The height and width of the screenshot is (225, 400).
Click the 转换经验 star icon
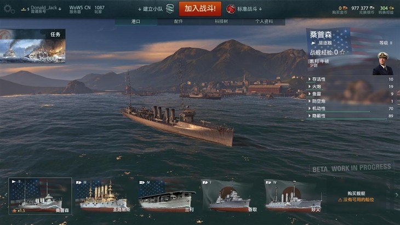(x=391, y=8)
